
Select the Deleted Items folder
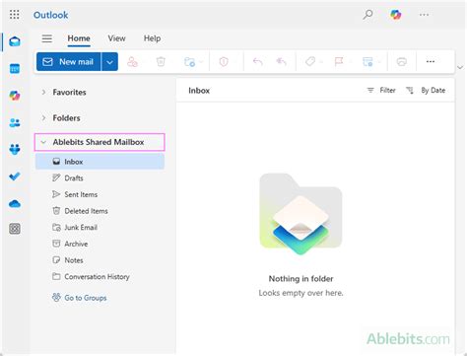point(100,211)
